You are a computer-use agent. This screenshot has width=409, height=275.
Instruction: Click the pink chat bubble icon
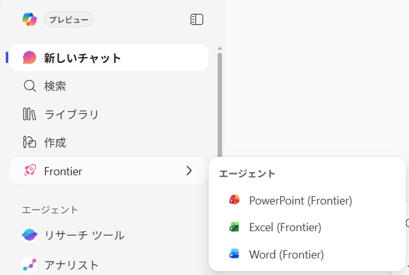pyautogui.click(x=29, y=58)
